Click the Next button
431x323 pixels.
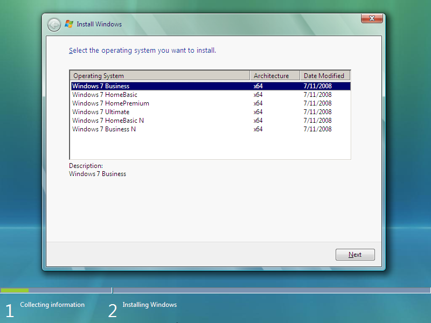coord(355,255)
